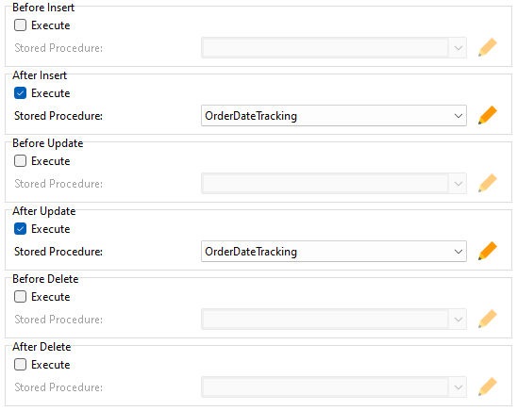Open the After Insert stored procedure dropdown arrow
This screenshot has width=517, height=411.
458,116
